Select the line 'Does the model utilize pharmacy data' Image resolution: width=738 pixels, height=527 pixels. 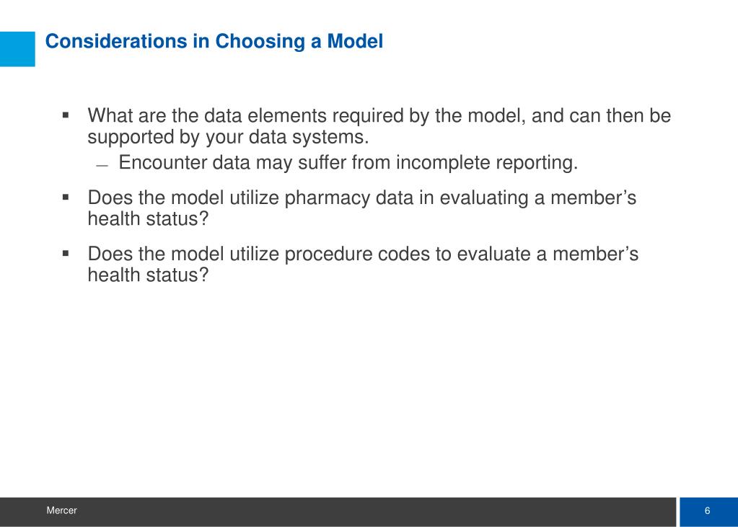point(362,198)
